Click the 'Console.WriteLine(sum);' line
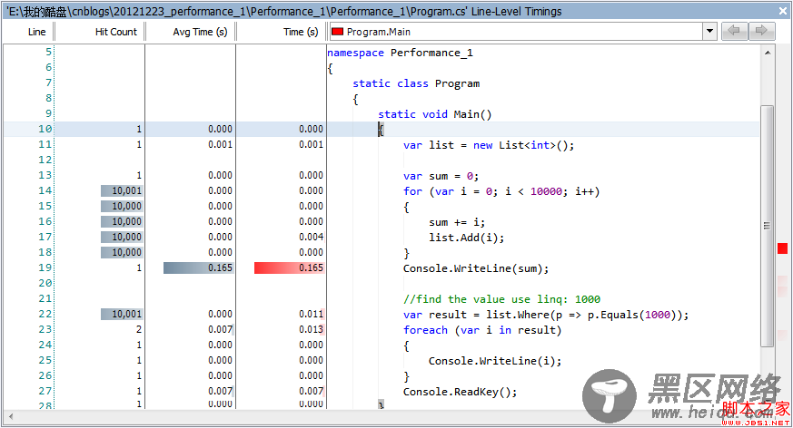Screen dimensions: 793x428 [476, 268]
